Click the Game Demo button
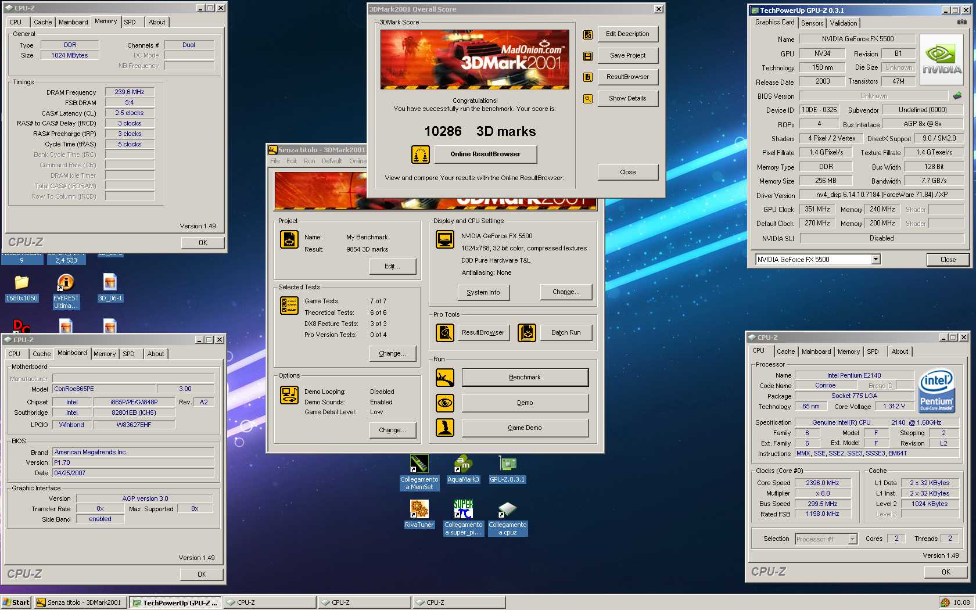This screenshot has height=610, width=976. click(525, 428)
